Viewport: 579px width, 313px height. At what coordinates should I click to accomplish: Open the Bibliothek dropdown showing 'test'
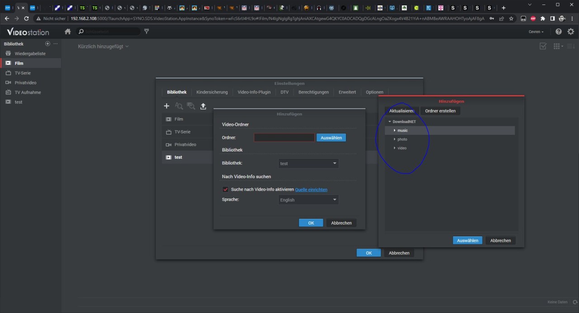(x=308, y=163)
